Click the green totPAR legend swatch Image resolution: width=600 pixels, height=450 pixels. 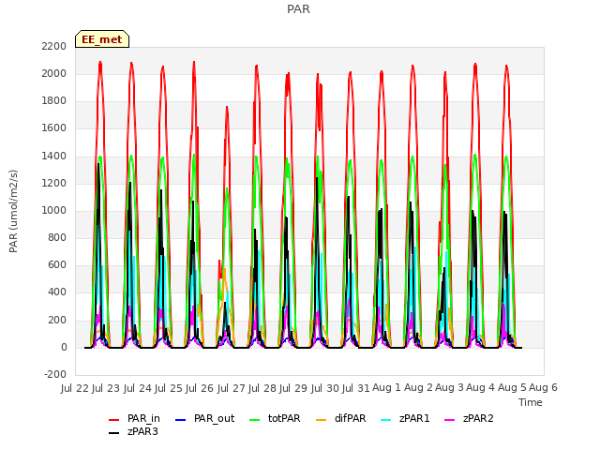tap(254, 420)
